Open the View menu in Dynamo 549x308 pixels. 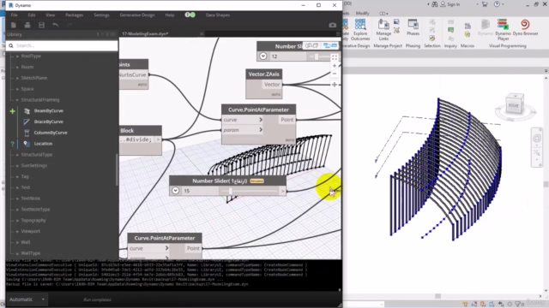pyautogui.click(x=50, y=15)
